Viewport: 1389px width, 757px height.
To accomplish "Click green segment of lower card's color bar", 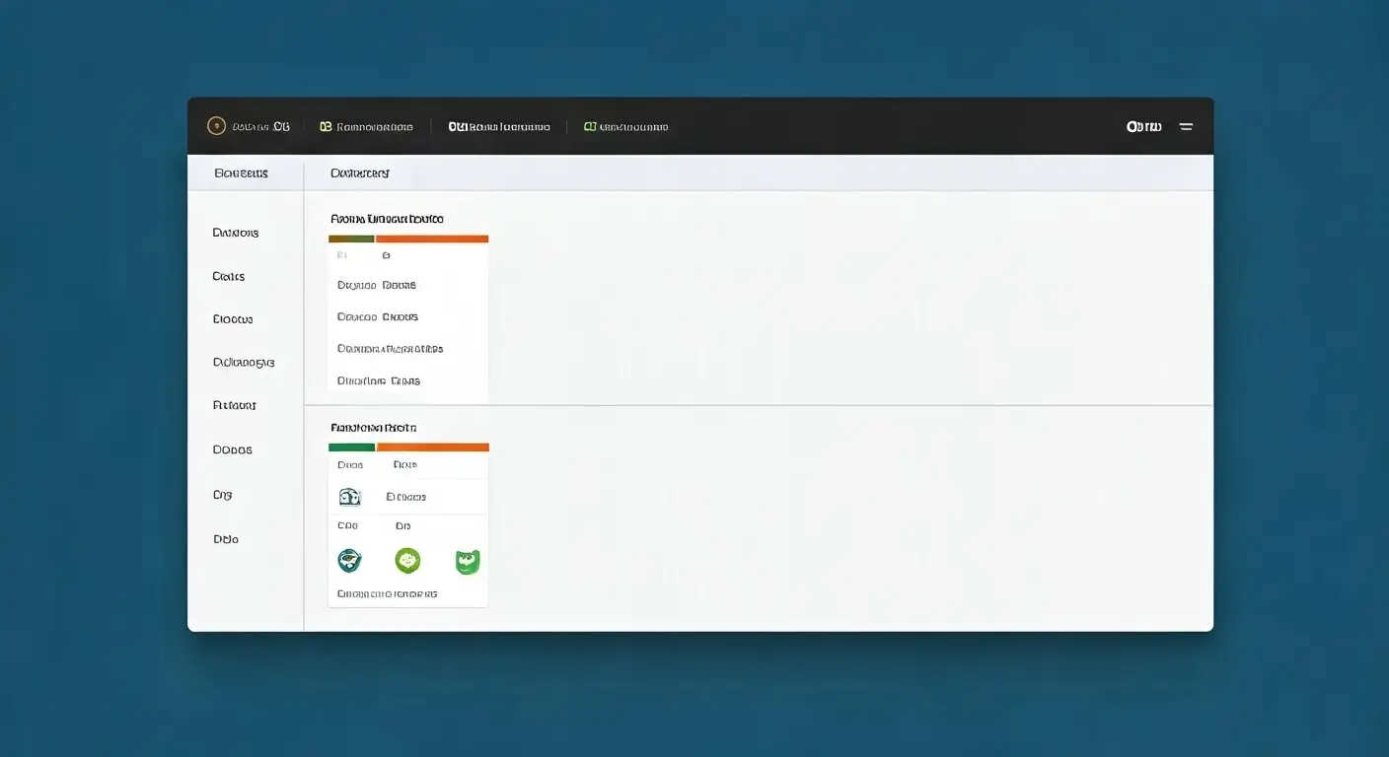I will (351, 447).
